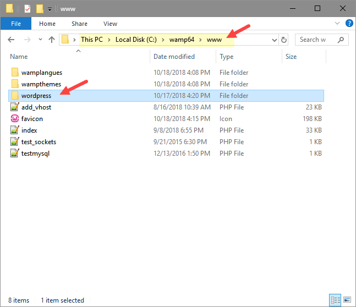Open the Help question mark icon

point(349,23)
